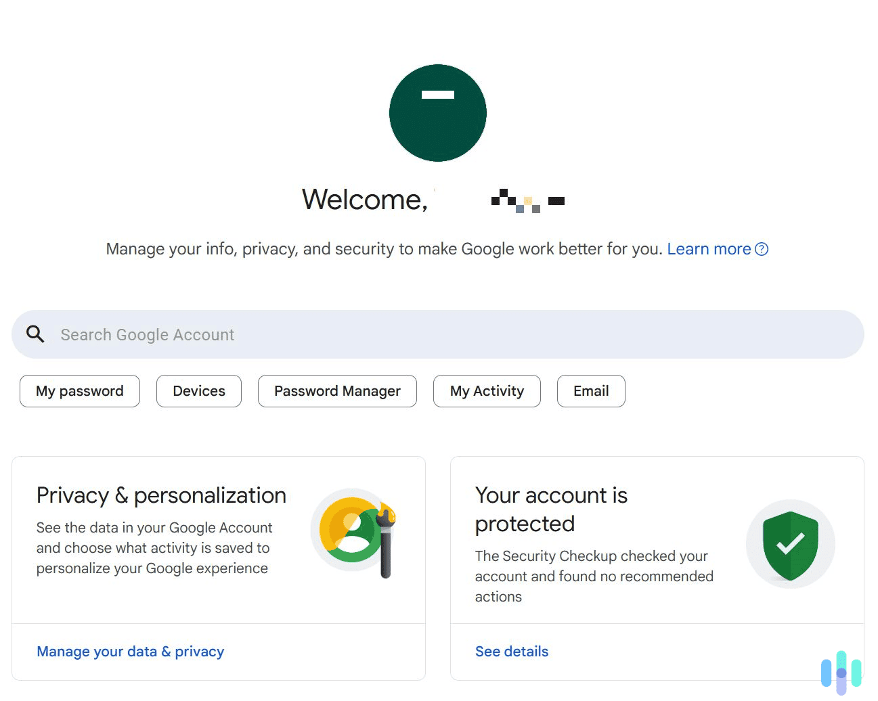Open the Your account is protected card
Viewport: 878px width, 701px height.
(x=552, y=509)
